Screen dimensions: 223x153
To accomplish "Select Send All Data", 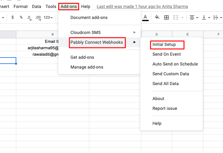I will point(171,84).
